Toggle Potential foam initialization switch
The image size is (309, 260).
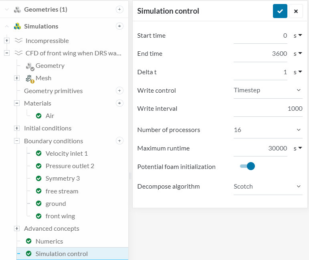click(247, 166)
